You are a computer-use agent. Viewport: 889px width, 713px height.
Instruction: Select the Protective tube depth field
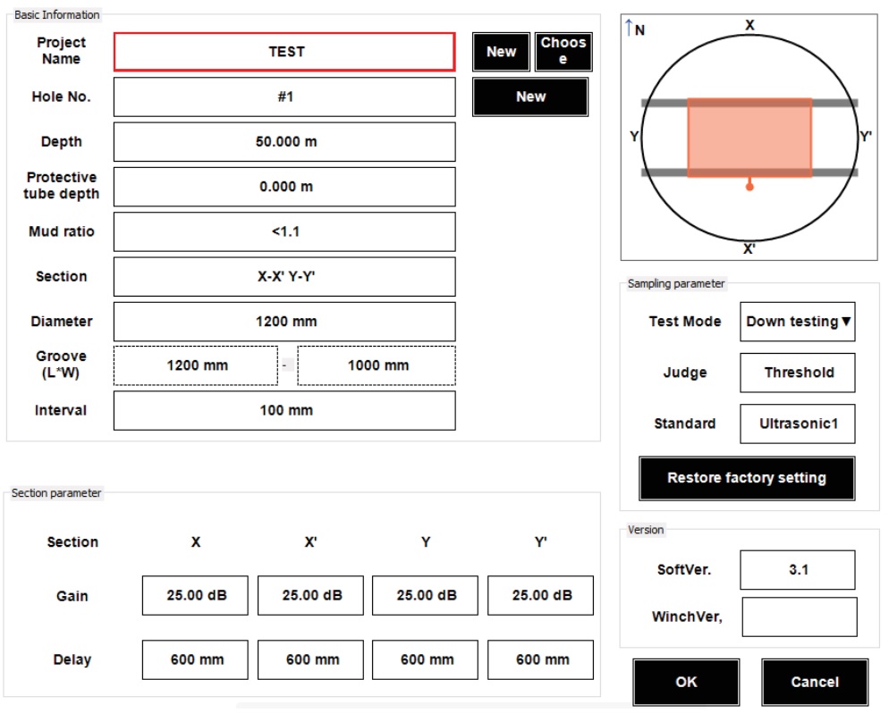pos(286,188)
